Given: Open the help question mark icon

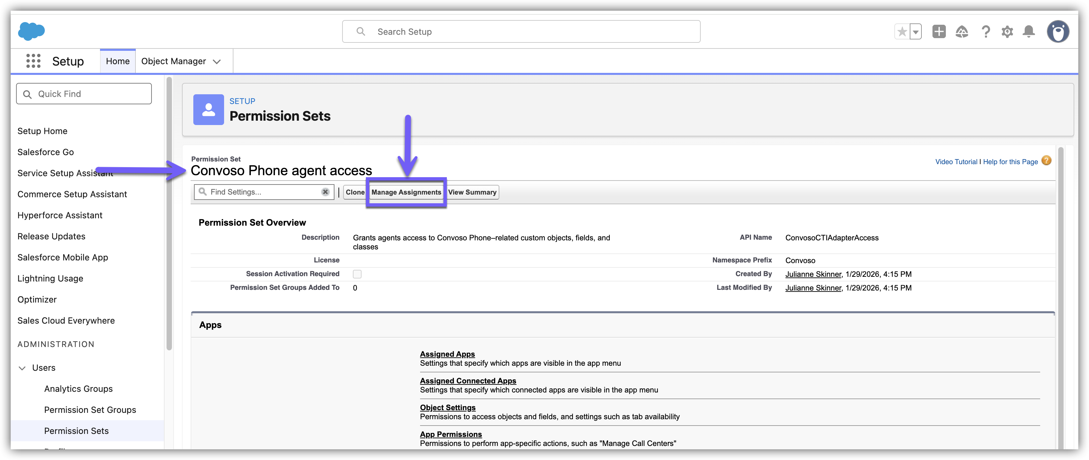Looking at the screenshot, I should tap(985, 32).
